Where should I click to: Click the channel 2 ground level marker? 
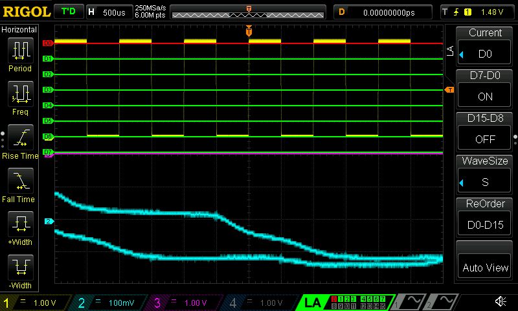tap(49, 221)
